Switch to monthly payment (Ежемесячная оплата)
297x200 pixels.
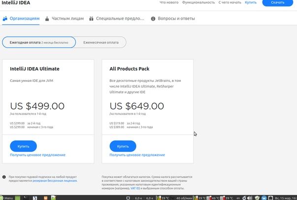101,42
